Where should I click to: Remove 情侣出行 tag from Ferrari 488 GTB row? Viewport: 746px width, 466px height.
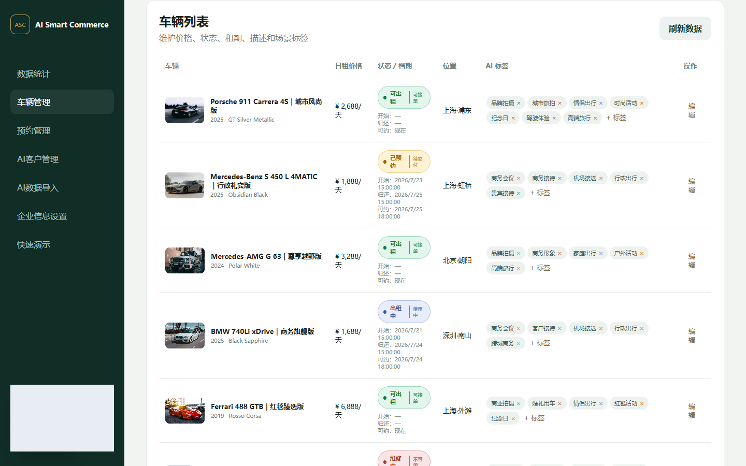(601, 403)
